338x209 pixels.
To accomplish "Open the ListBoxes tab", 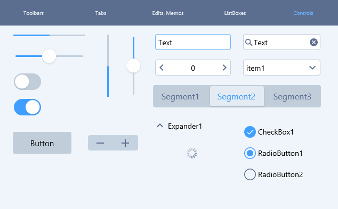I will (x=235, y=13).
